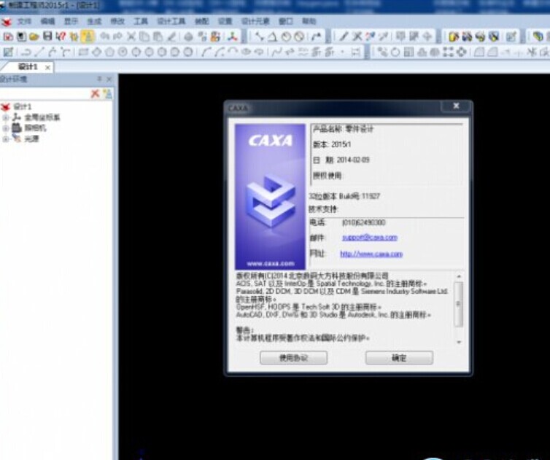
Task: Select the pentagon polygon sketch tool
Action: [x=110, y=52]
